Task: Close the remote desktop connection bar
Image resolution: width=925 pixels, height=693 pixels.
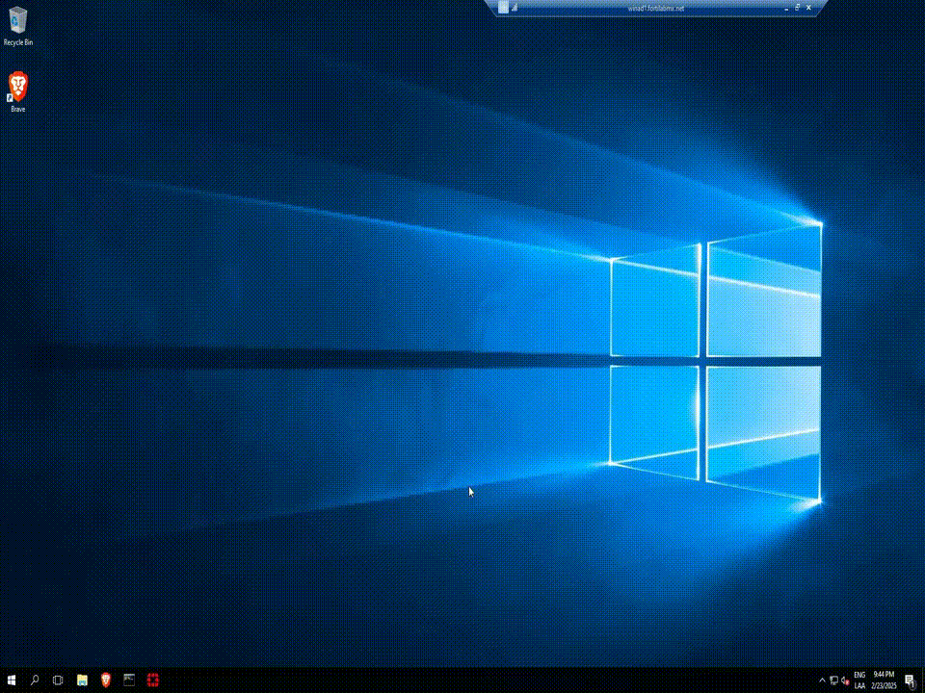Action: (808, 8)
